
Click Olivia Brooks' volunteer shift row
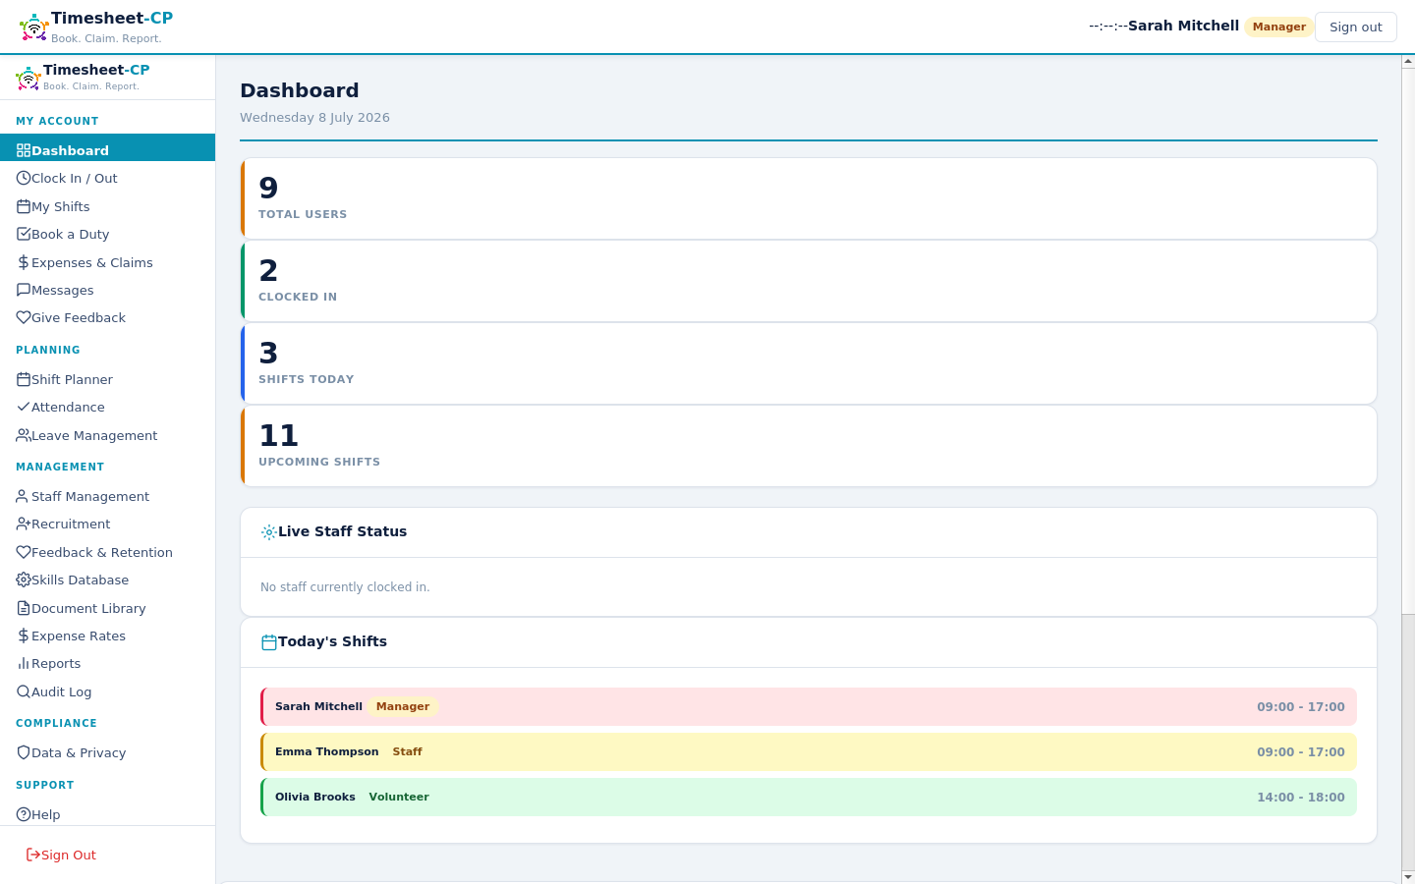point(809,797)
